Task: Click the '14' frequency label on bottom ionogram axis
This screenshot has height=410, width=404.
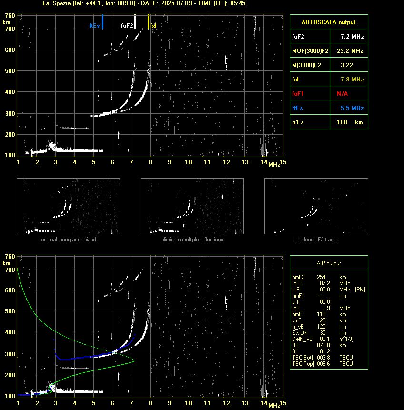Action: [264, 403]
